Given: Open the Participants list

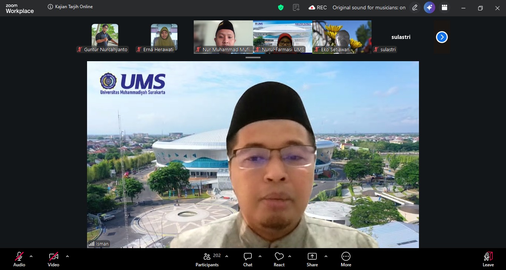Looking at the screenshot, I should click(x=207, y=260).
